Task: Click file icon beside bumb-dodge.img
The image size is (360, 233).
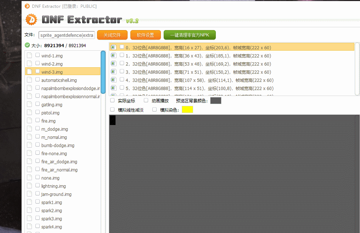Action: pos(29,145)
